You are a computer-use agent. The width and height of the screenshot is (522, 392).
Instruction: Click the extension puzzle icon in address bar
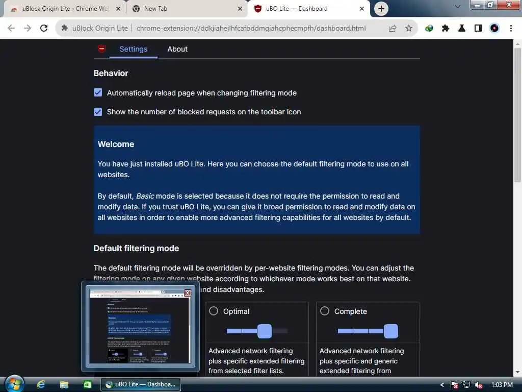point(65,29)
